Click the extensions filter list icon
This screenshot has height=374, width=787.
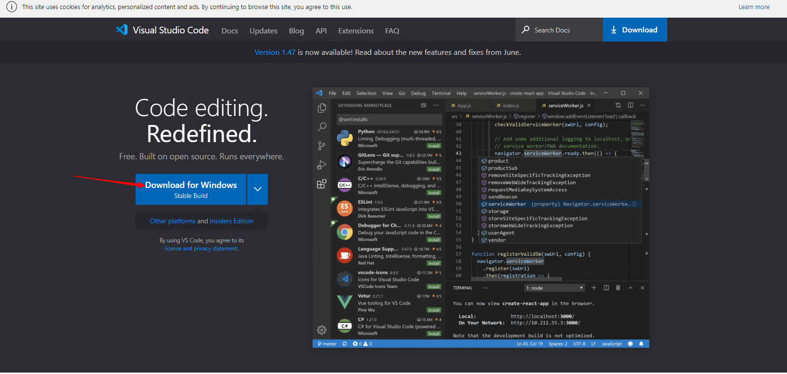[x=423, y=105]
